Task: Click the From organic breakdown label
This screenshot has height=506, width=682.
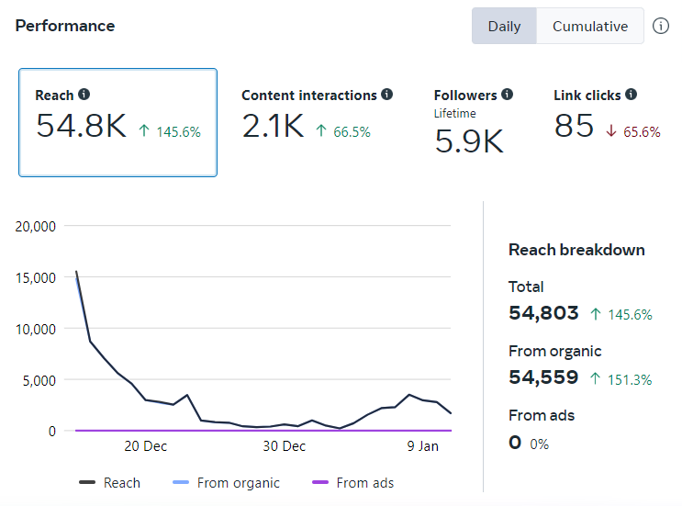Action: 555,351
